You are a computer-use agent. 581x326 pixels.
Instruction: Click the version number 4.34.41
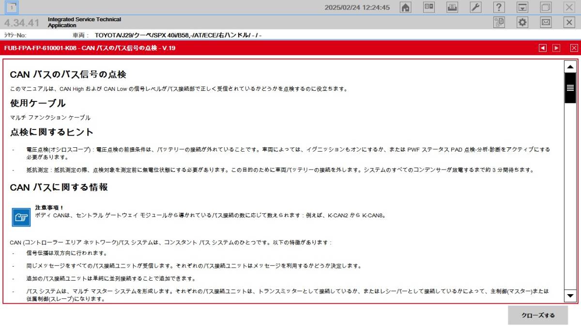pyautogui.click(x=22, y=23)
